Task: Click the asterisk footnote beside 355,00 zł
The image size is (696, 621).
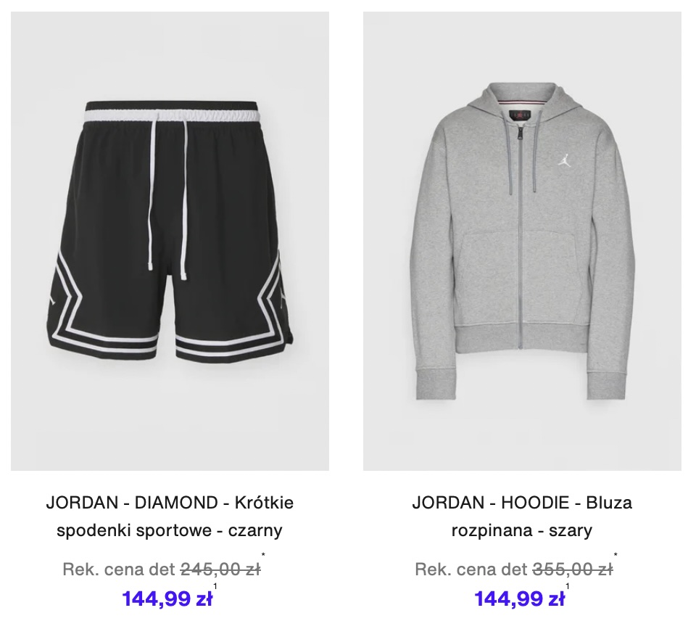Action: click(x=616, y=555)
